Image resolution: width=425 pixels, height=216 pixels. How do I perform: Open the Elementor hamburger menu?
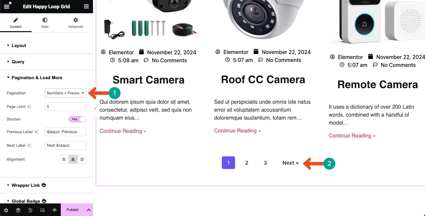point(7,7)
